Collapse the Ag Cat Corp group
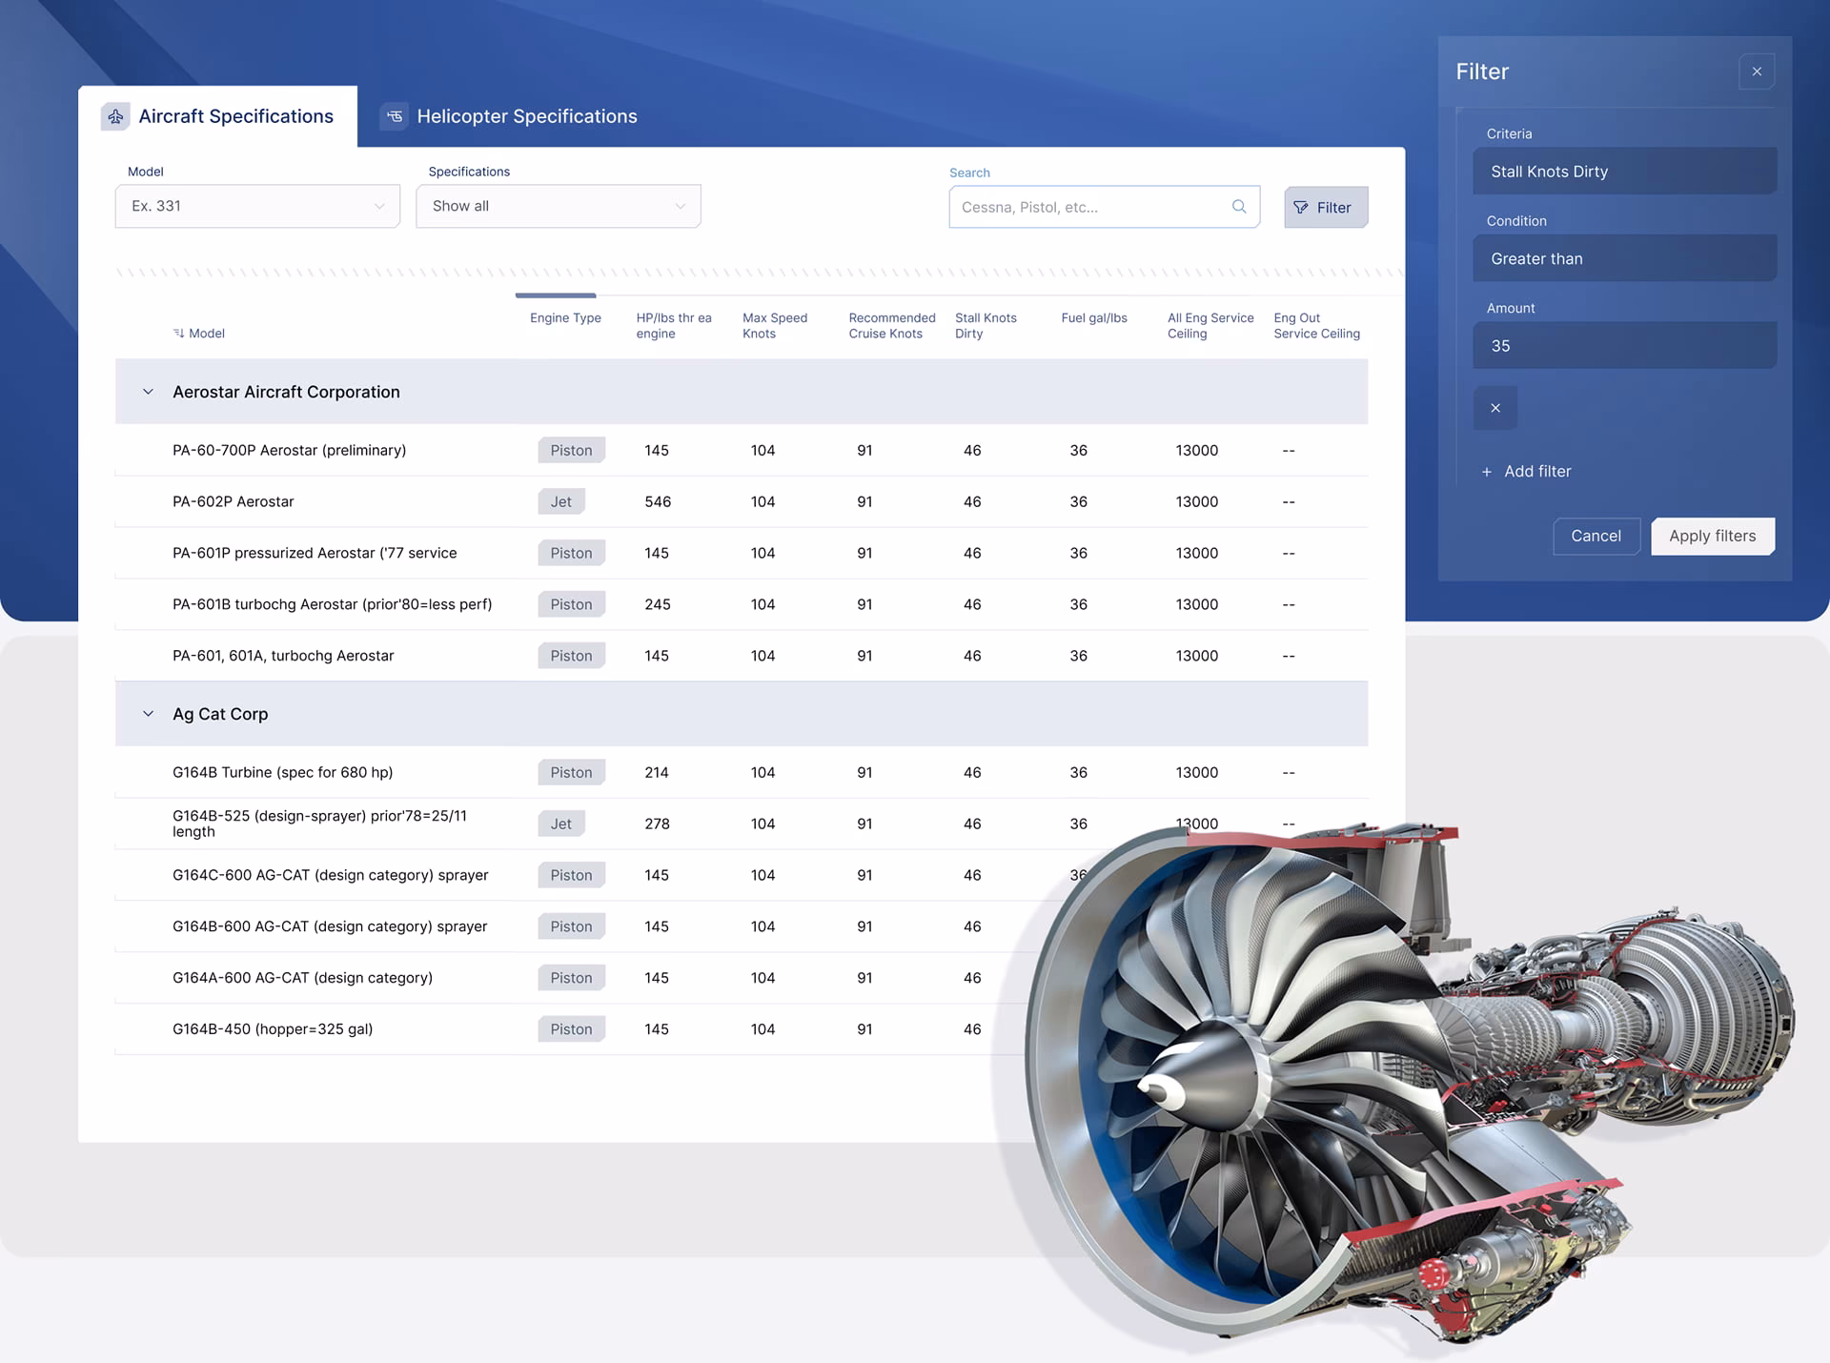Viewport: 1830px width, 1363px height. 148,714
